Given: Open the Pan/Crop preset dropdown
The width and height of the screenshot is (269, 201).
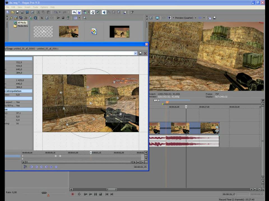Looking at the screenshot, I should tap(135, 53).
